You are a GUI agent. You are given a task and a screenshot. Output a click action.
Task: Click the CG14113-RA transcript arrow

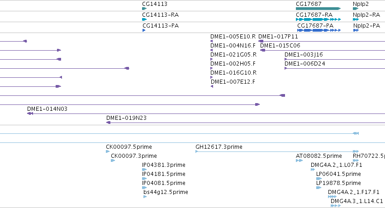(144, 19)
